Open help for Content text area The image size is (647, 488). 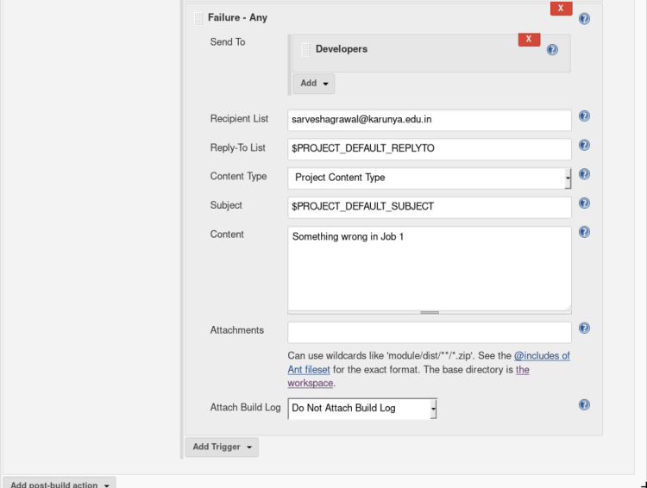[x=584, y=233]
